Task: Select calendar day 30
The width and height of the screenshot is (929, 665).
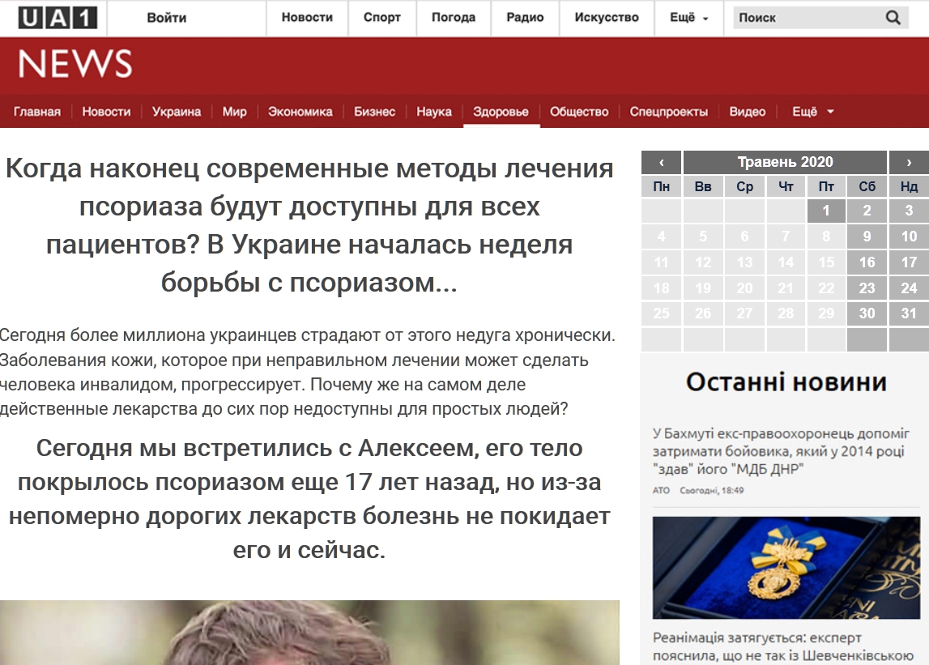Action: click(867, 313)
